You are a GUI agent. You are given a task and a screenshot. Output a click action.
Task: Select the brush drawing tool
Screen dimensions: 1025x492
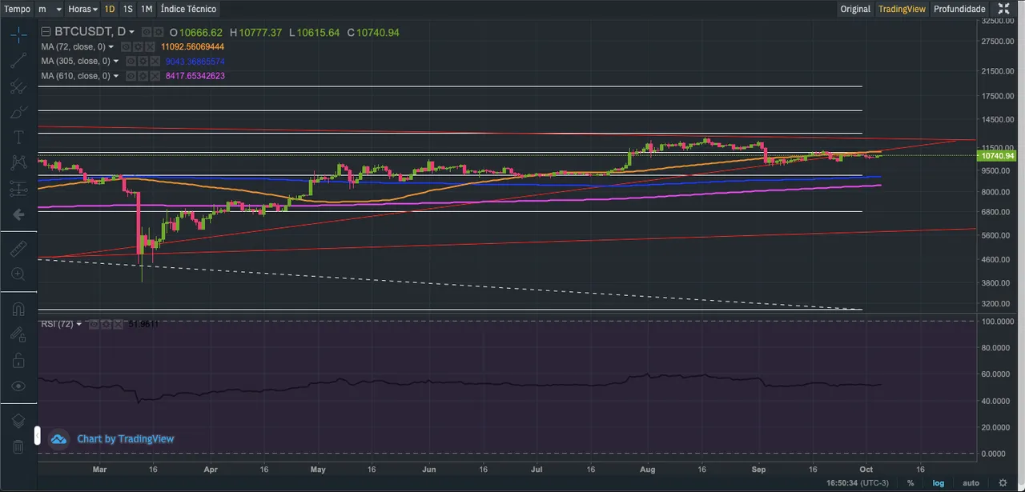pos(18,112)
